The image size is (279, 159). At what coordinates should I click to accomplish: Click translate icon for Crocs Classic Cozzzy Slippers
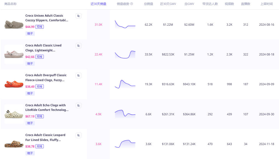coord(79,16)
